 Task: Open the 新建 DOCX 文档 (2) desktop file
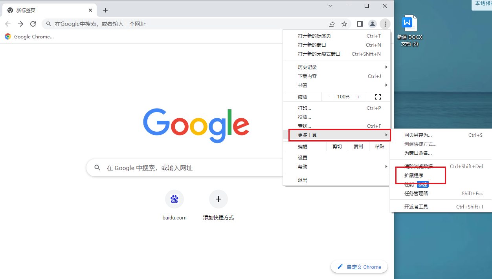click(409, 31)
